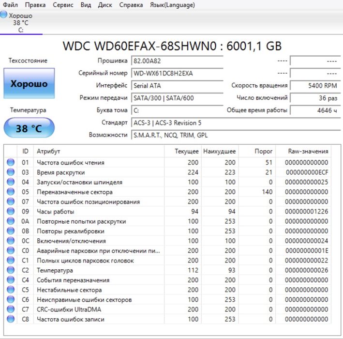Viewport: 343px width, 339px height.
Task: Click the status icon for attribute C4
Action: (11, 280)
